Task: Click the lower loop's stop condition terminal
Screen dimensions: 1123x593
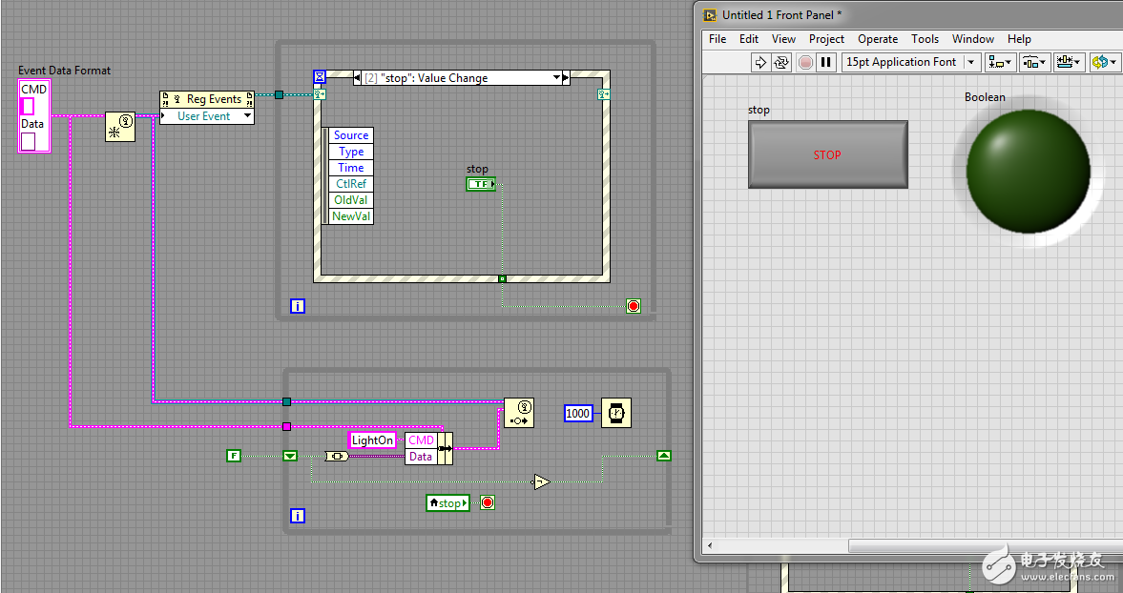Action: (x=488, y=502)
